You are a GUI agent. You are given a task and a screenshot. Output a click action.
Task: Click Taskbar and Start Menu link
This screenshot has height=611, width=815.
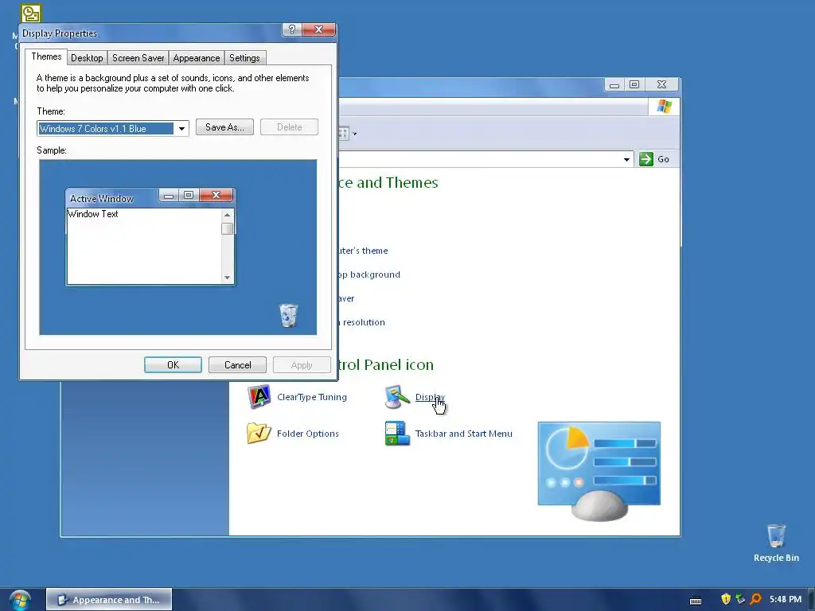tap(464, 434)
